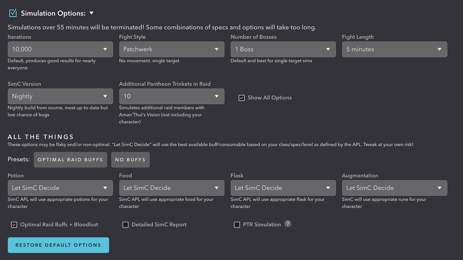This screenshot has width=463, height=260.
Task: Expand Additional Pantheon Trinkets in Raid dropdown
Action: point(171,96)
